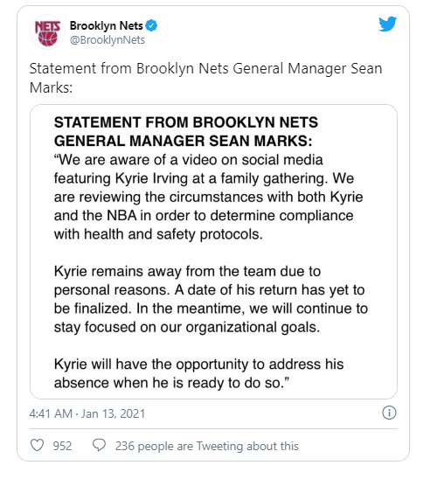
Task: Click the closing paragraph about addressing absence
Action: [x=198, y=373]
